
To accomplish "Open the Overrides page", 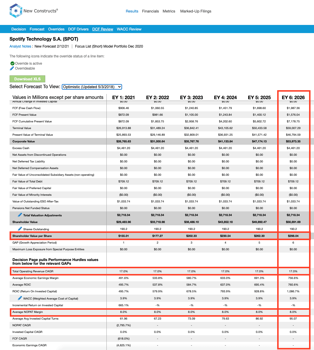I will click(56, 29).
